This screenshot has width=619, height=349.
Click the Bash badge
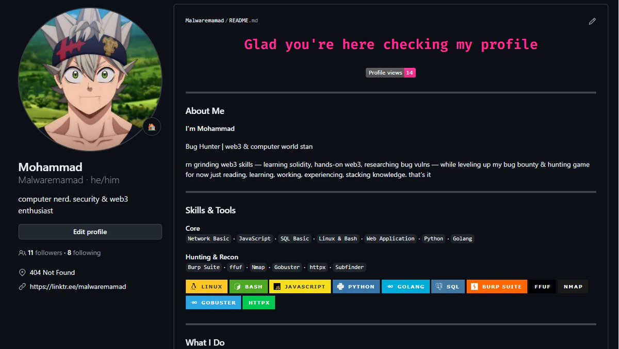(248, 287)
